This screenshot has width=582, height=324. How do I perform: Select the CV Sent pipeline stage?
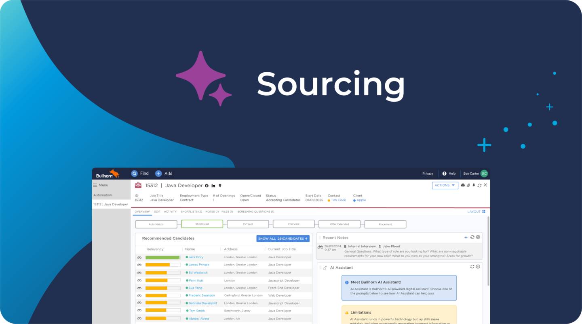click(248, 224)
